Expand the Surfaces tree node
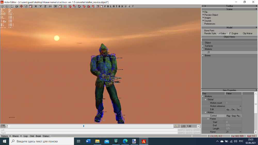 pyautogui.click(x=203, y=46)
